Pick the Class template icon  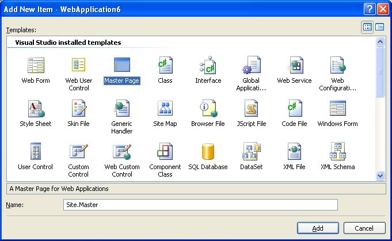[x=165, y=65]
